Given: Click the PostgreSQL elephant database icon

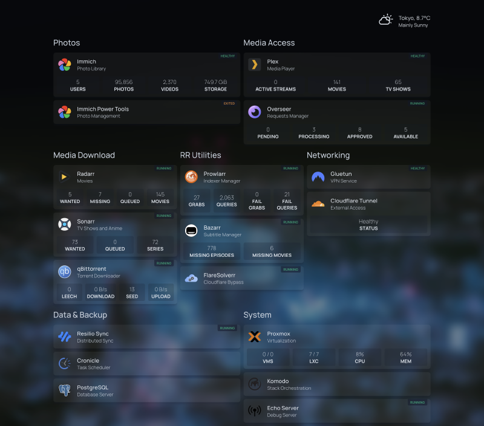Looking at the screenshot, I should tap(65, 392).
